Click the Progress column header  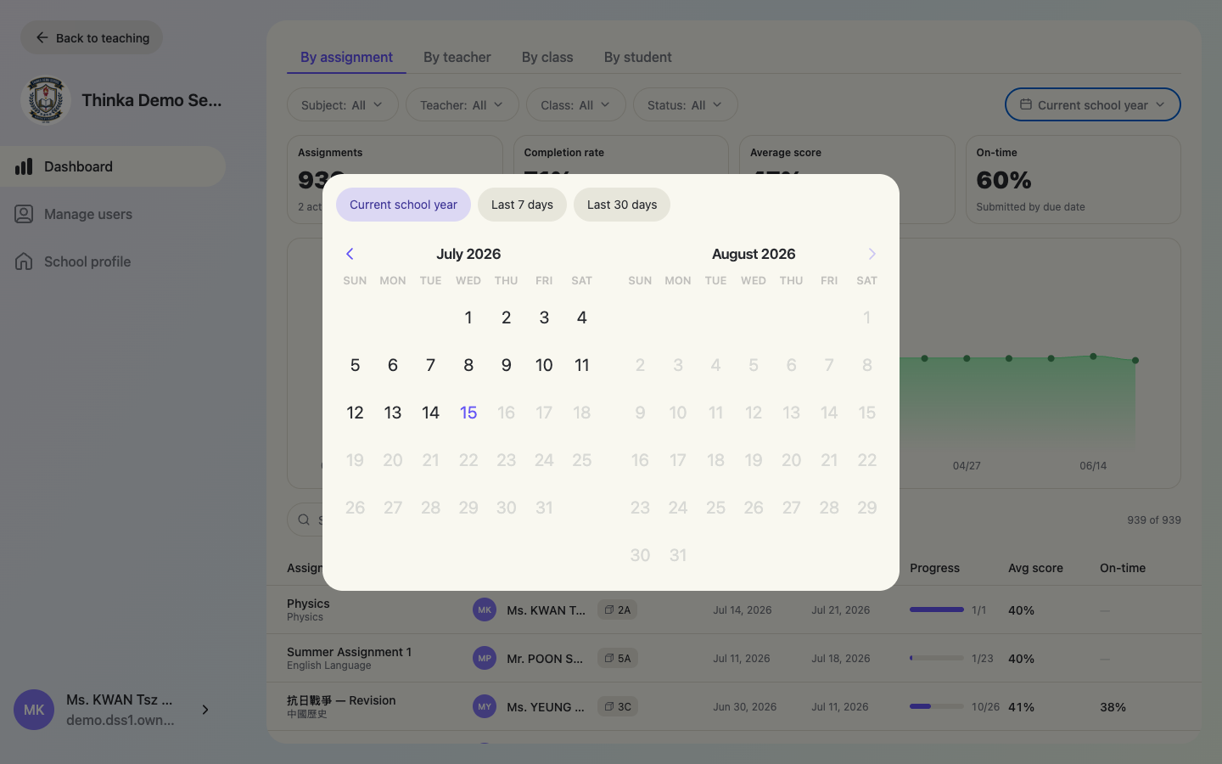pyautogui.click(x=934, y=568)
